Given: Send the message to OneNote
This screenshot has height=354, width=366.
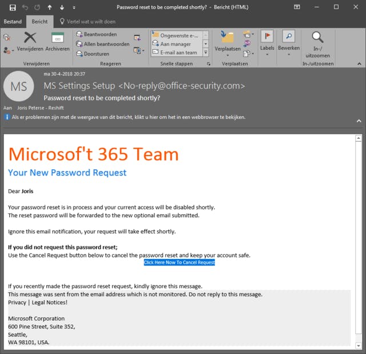Looking at the screenshot, I should 248,43.
